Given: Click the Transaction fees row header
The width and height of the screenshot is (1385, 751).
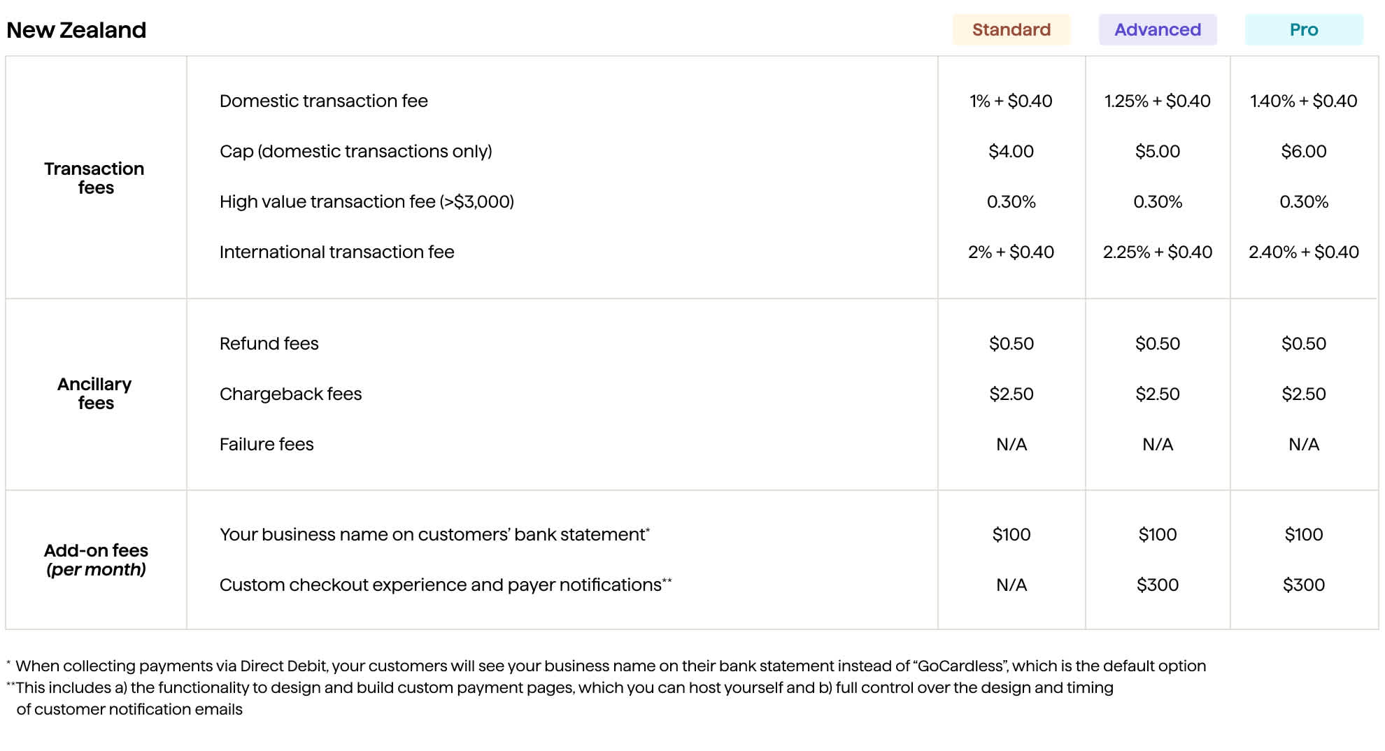Looking at the screenshot, I should [x=94, y=178].
